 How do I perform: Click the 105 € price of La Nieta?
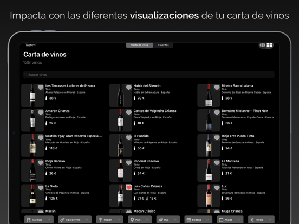coord(54,198)
